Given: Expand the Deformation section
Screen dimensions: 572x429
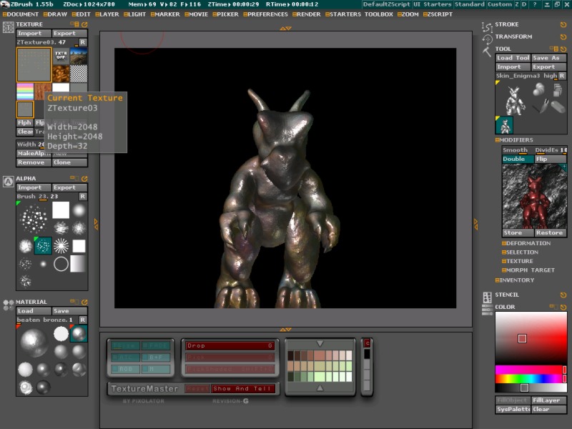Looking at the screenshot, I should (x=528, y=243).
